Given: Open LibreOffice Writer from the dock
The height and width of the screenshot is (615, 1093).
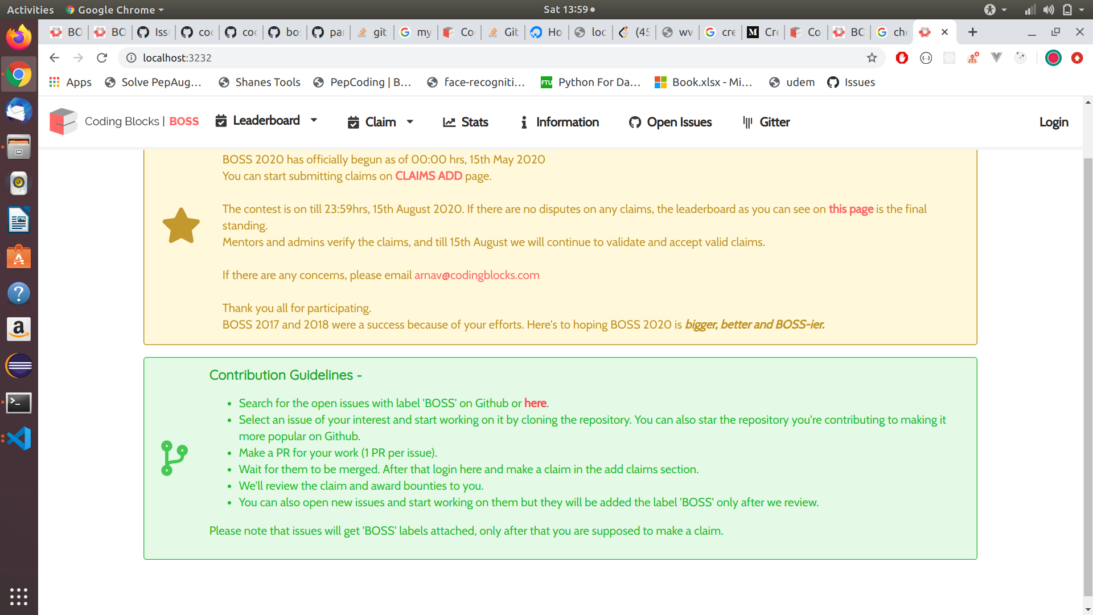Looking at the screenshot, I should [19, 220].
